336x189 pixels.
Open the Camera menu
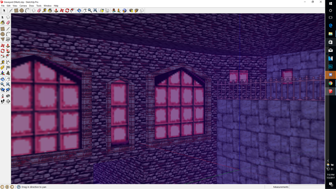pyautogui.click(x=23, y=6)
